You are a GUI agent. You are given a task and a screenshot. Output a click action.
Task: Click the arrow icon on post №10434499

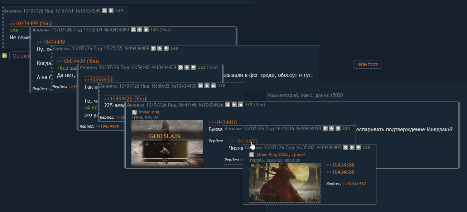tap(140, 30)
